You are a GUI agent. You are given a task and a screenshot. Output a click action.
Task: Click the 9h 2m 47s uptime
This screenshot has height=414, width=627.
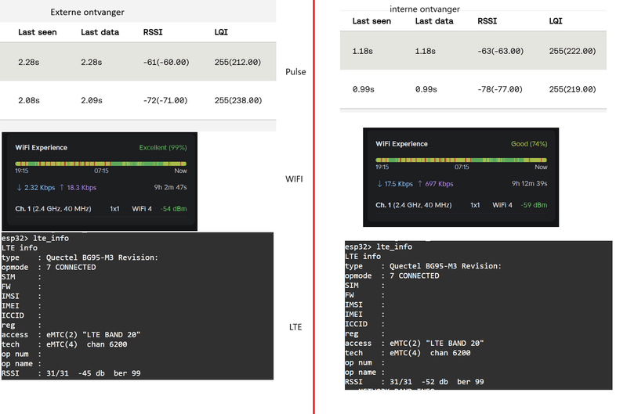(x=170, y=187)
